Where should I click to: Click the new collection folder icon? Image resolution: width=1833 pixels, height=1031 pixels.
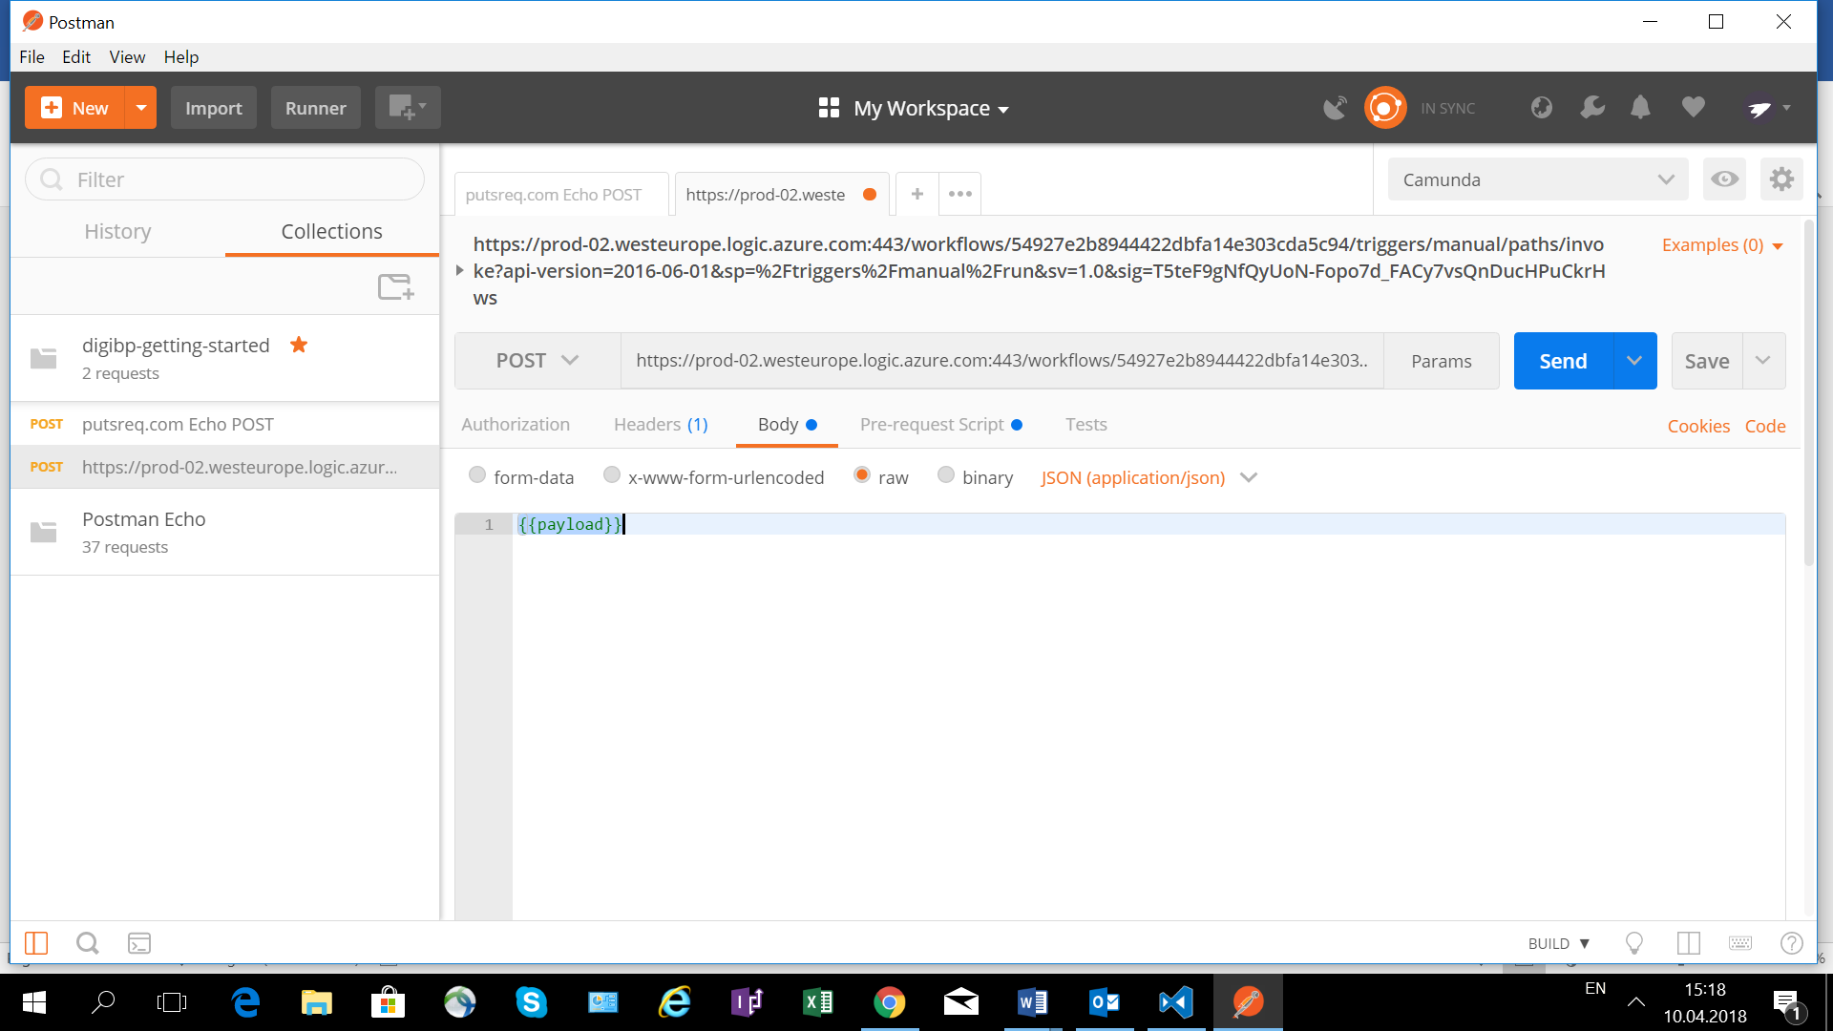(395, 286)
